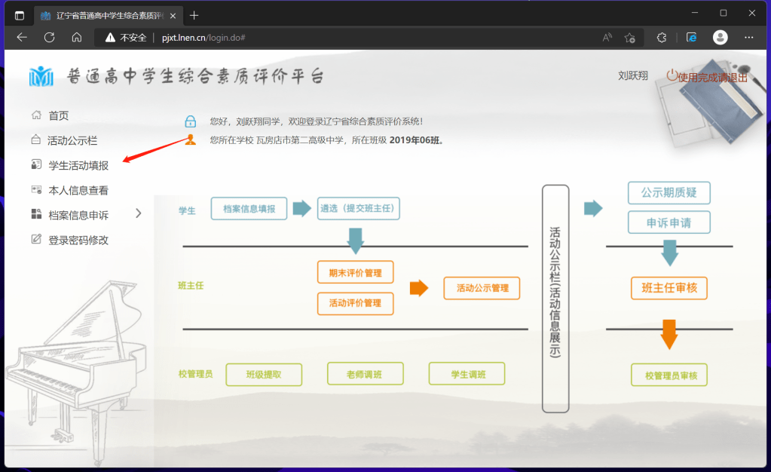Viewport: 771px width, 472px height.
Task: Open browser settings and more menu
Action: pyautogui.click(x=748, y=37)
